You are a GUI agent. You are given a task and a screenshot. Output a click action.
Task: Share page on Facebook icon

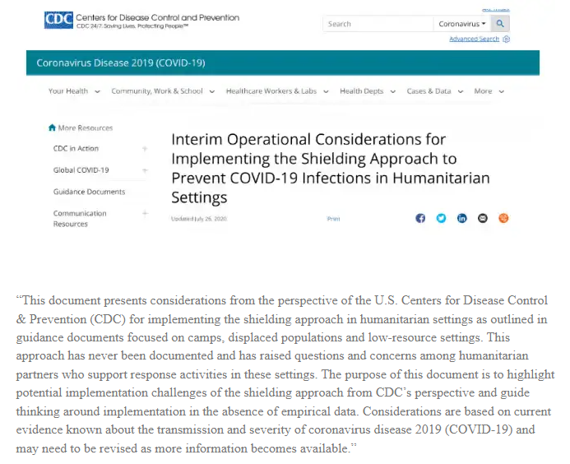click(420, 218)
